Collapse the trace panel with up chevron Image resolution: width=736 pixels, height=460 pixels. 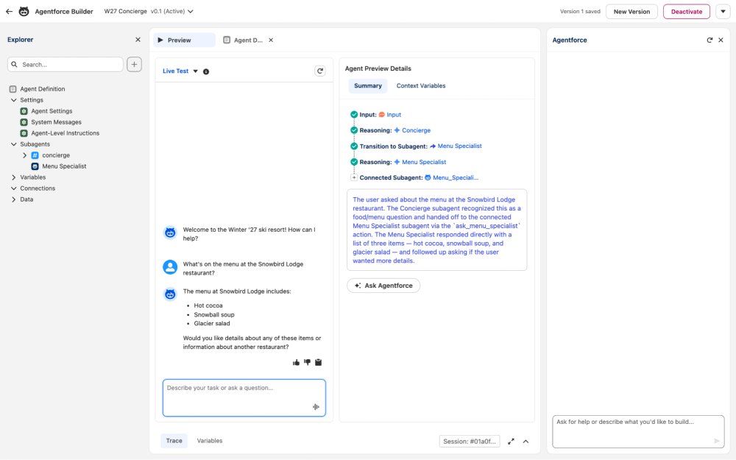pos(526,441)
